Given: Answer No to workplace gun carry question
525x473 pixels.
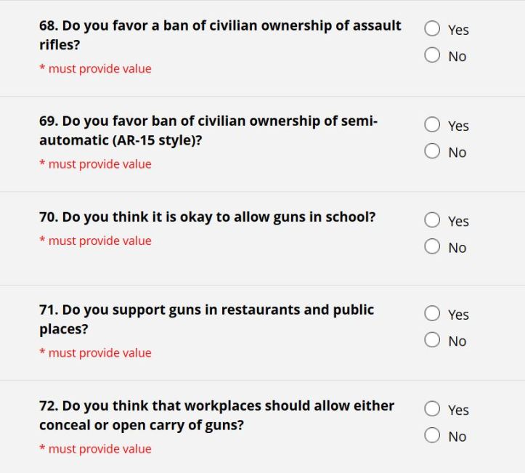Looking at the screenshot, I should click(x=433, y=435).
